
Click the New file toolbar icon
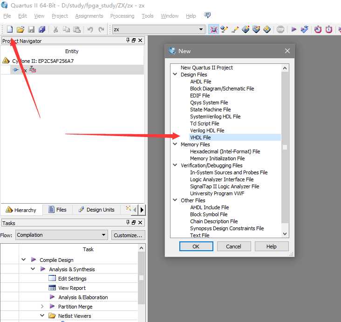10,29
